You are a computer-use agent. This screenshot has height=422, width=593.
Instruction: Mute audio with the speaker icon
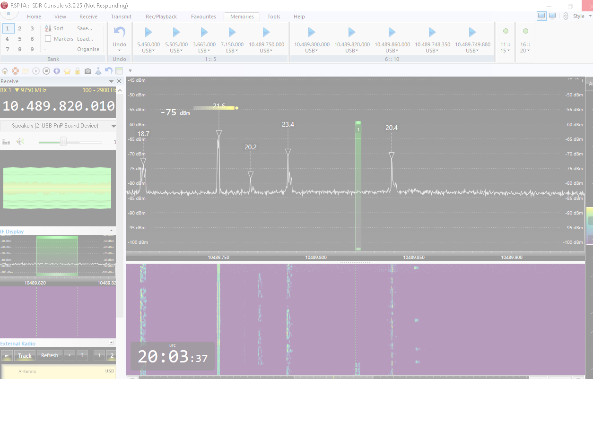(20, 141)
